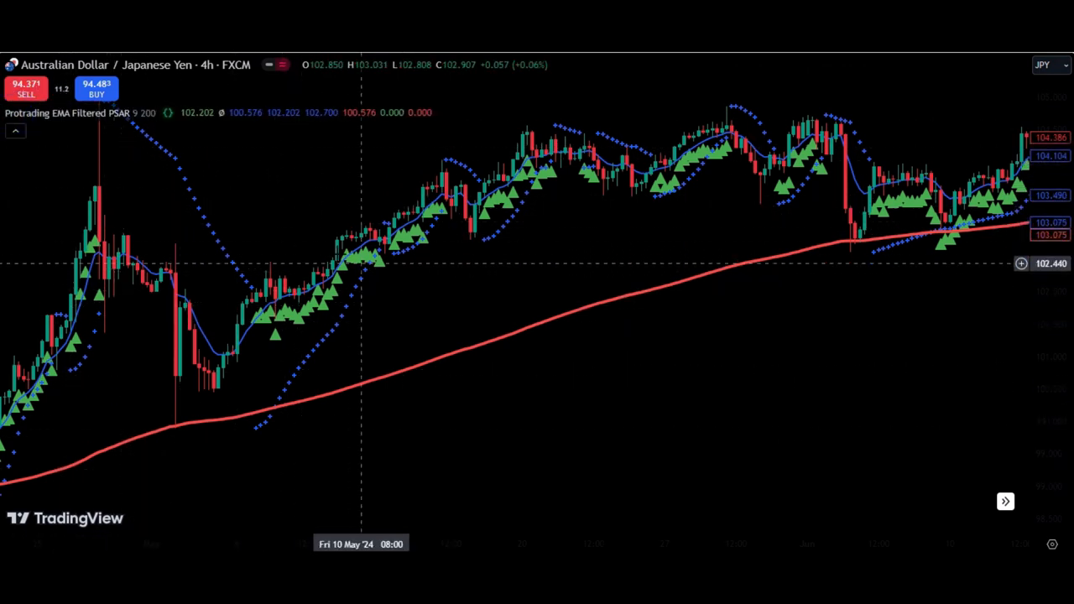Click the red 104.386 price label
Screen dimensions: 1074x604
tap(1051, 138)
